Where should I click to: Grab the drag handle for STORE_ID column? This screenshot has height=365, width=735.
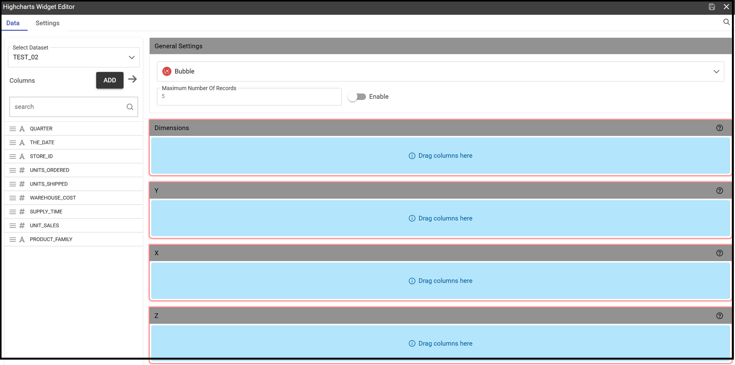tap(13, 157)
